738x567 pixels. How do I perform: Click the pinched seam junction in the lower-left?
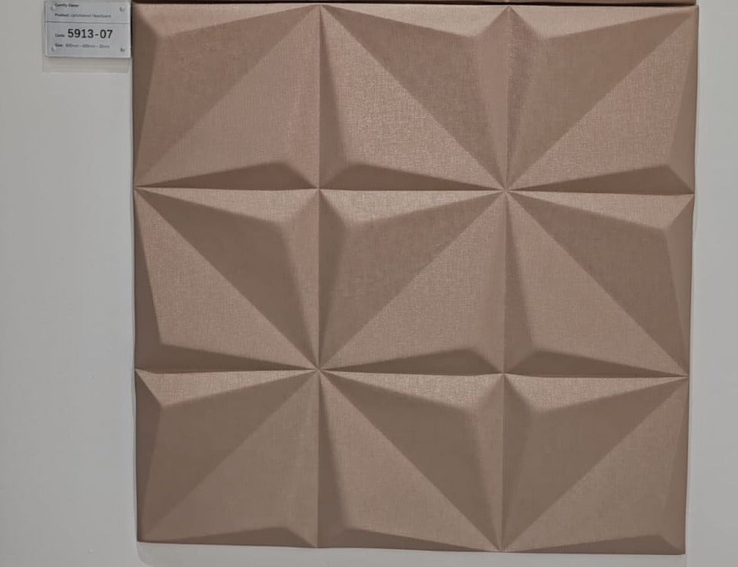point(320,370)
